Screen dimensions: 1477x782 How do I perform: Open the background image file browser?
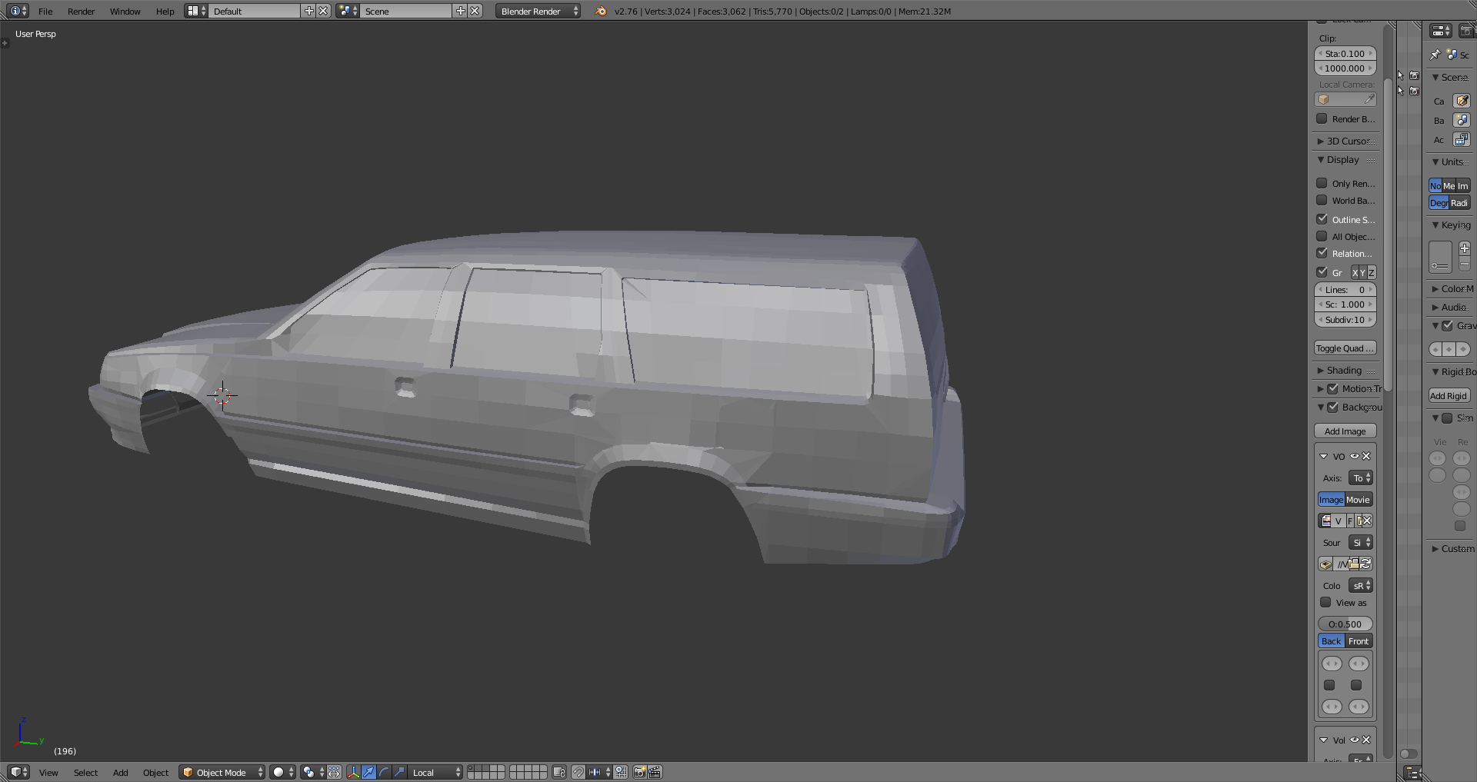tap(1354, 564)
